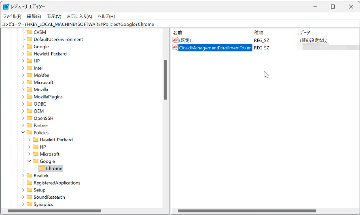Click the (既定) default value string icon
360x215 pixels.
pyautogui.click(x=175, y=40)
